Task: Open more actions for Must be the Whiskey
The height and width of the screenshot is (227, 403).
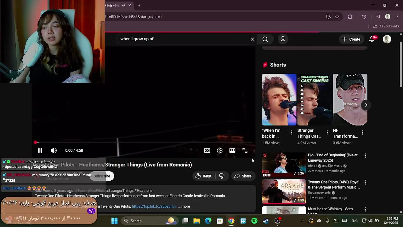Action: click(x=365, y=209)
